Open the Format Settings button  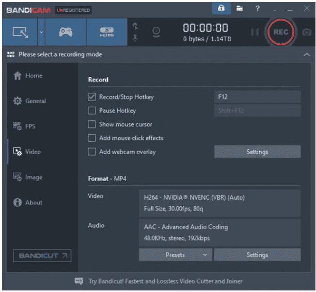click(x=257, y=255)
